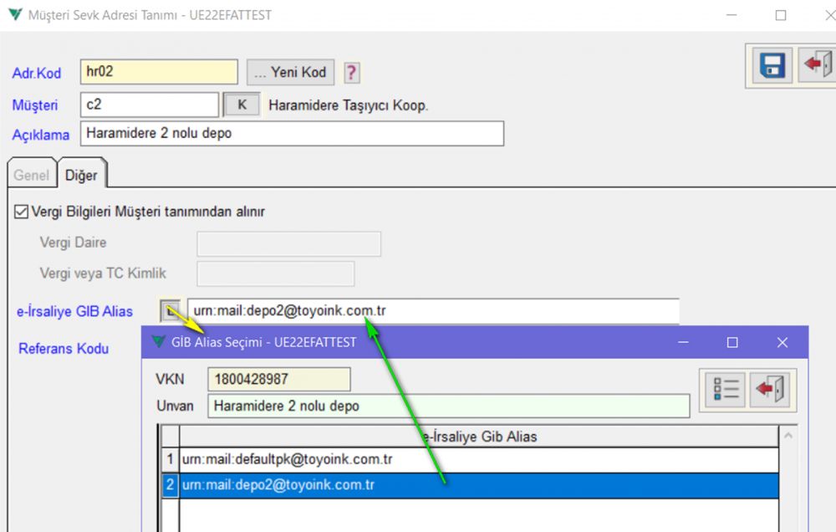836x532 pixels.
Task: Click the K lookup button beside Müşteri
Action: click(x=242, y=105)
